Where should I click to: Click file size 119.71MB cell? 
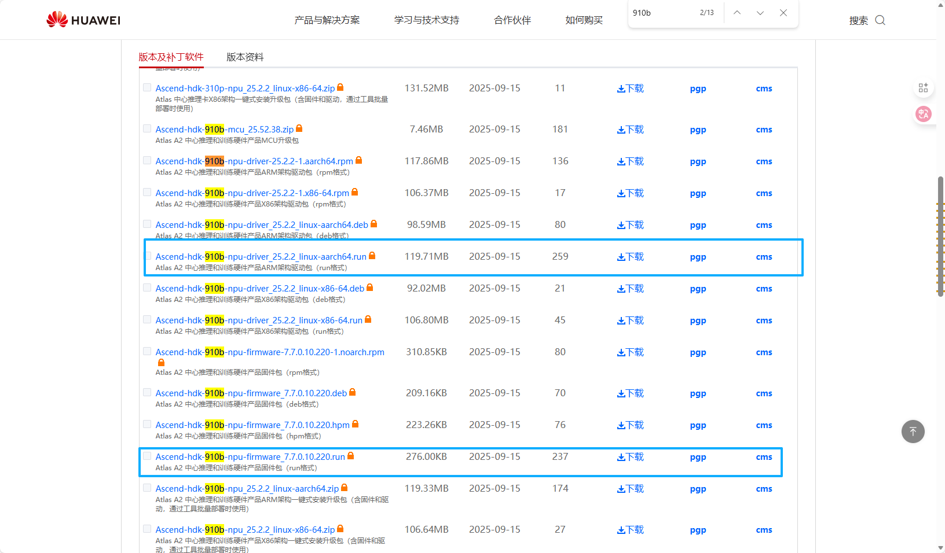pyautogui.click(x=427, y=256)
